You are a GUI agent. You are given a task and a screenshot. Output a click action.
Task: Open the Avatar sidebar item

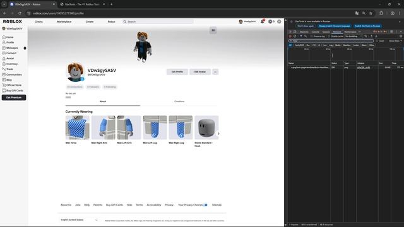point(8,59)
